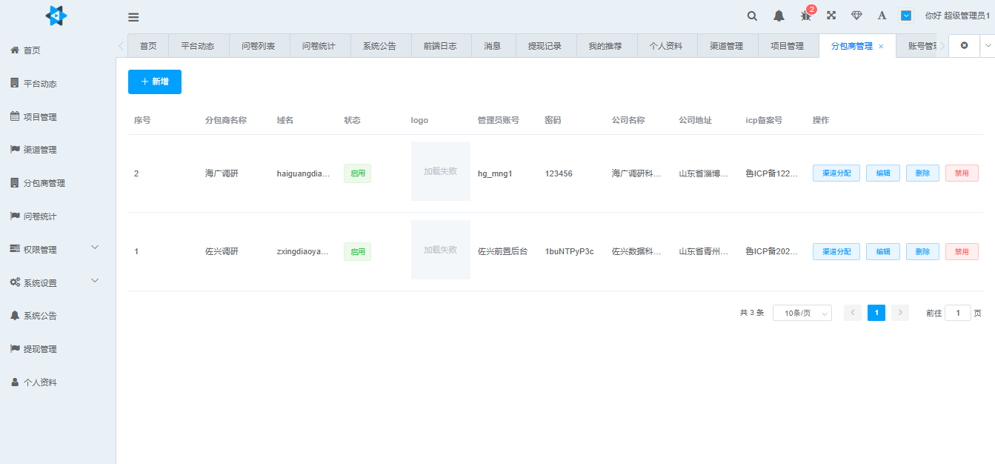The image size is (995, 464).
Task: Collapse the sidebar with the hamburger icon
Action: [x=133, y=16]
